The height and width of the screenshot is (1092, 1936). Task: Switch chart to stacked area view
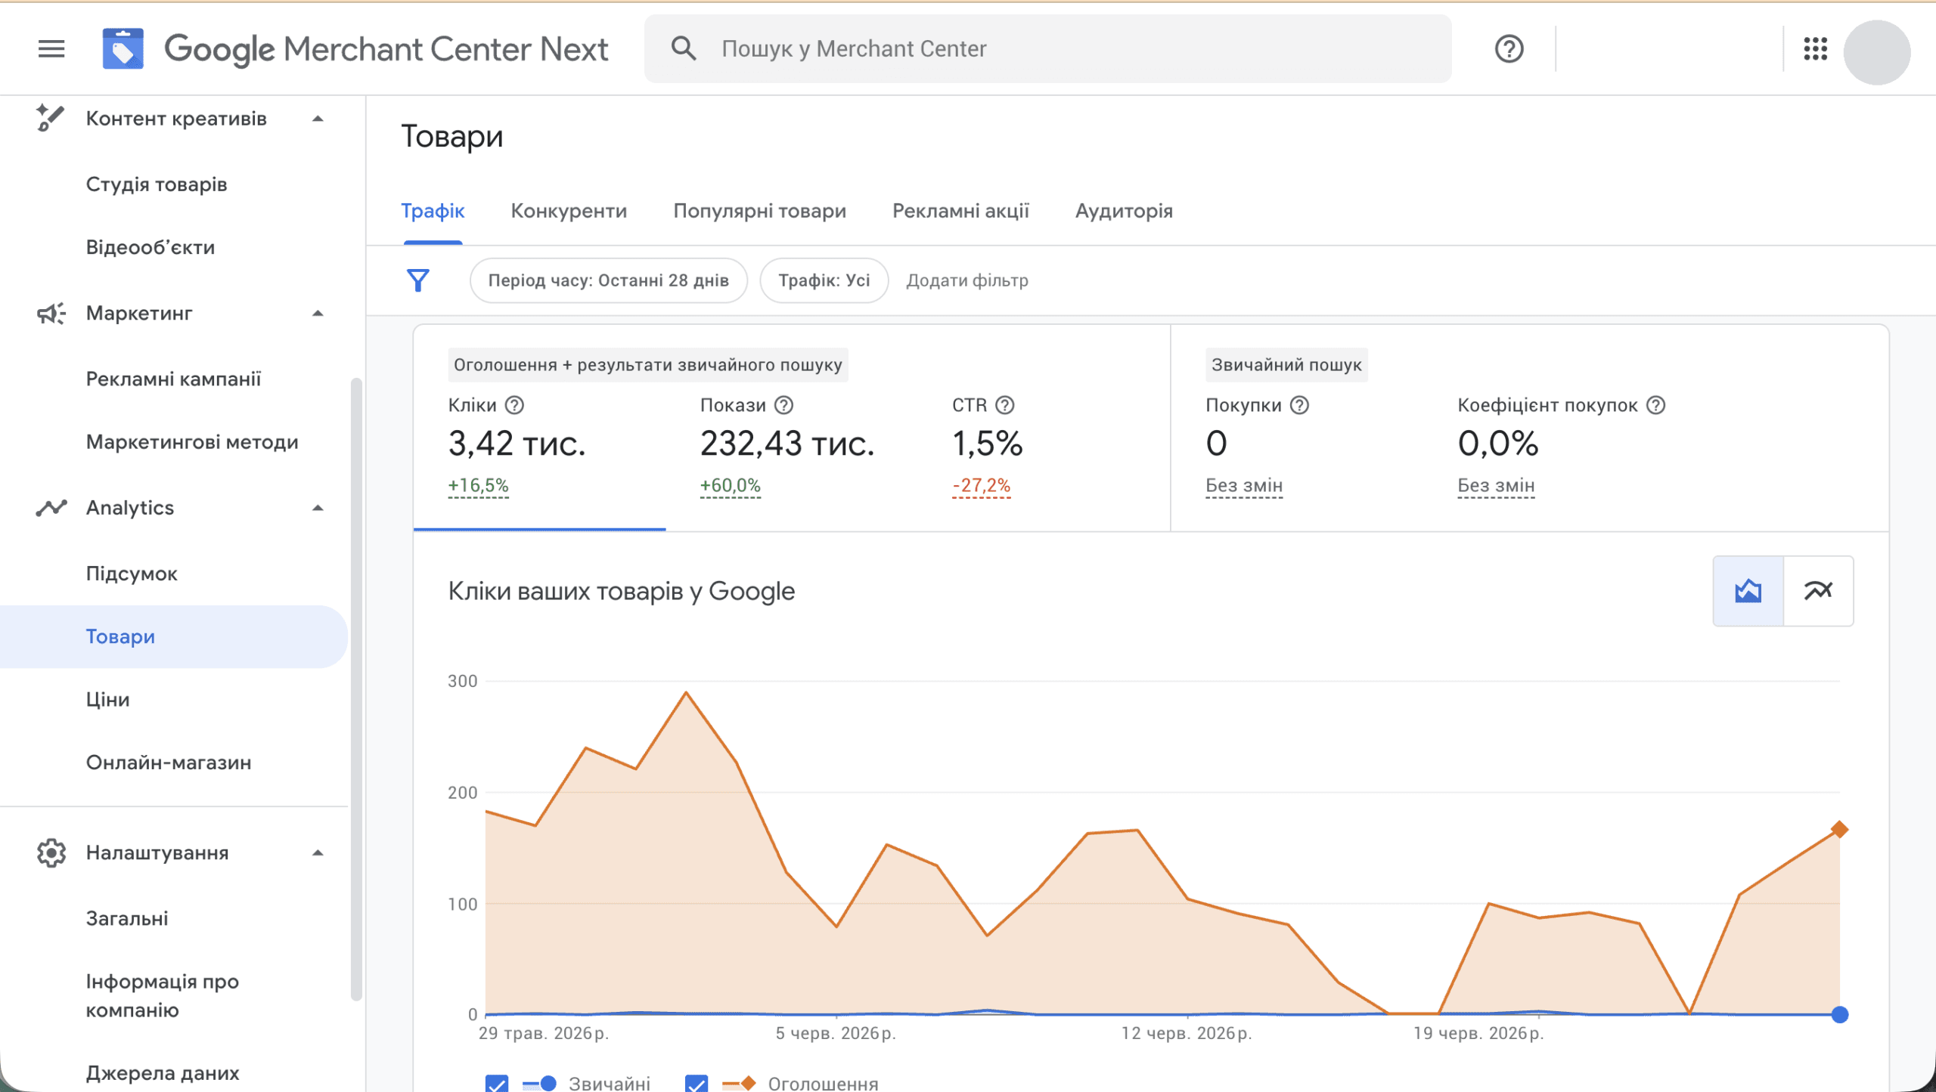1748,591
